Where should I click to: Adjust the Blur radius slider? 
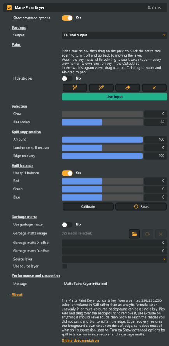(102, 122)
